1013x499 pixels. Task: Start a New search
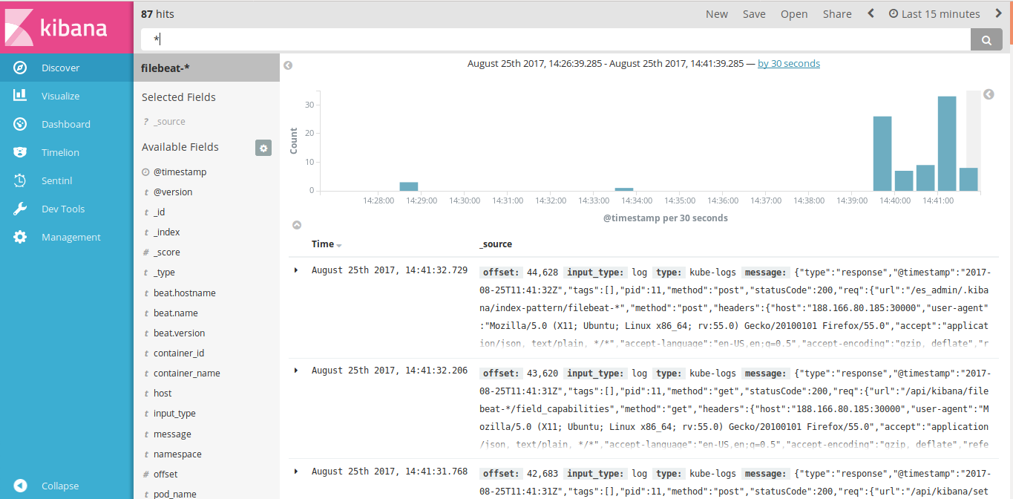(x=717, y=14)
